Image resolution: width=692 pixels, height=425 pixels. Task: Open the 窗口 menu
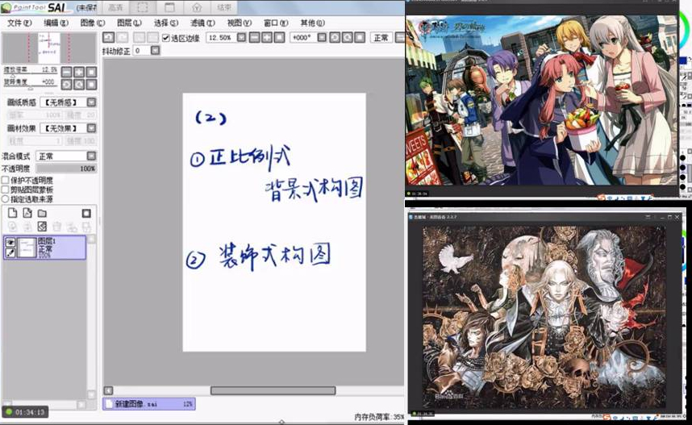(275, 23)
